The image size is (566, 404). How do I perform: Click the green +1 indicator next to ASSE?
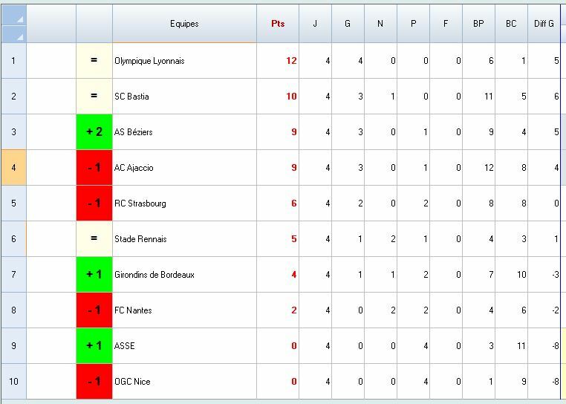coord(94,346)
